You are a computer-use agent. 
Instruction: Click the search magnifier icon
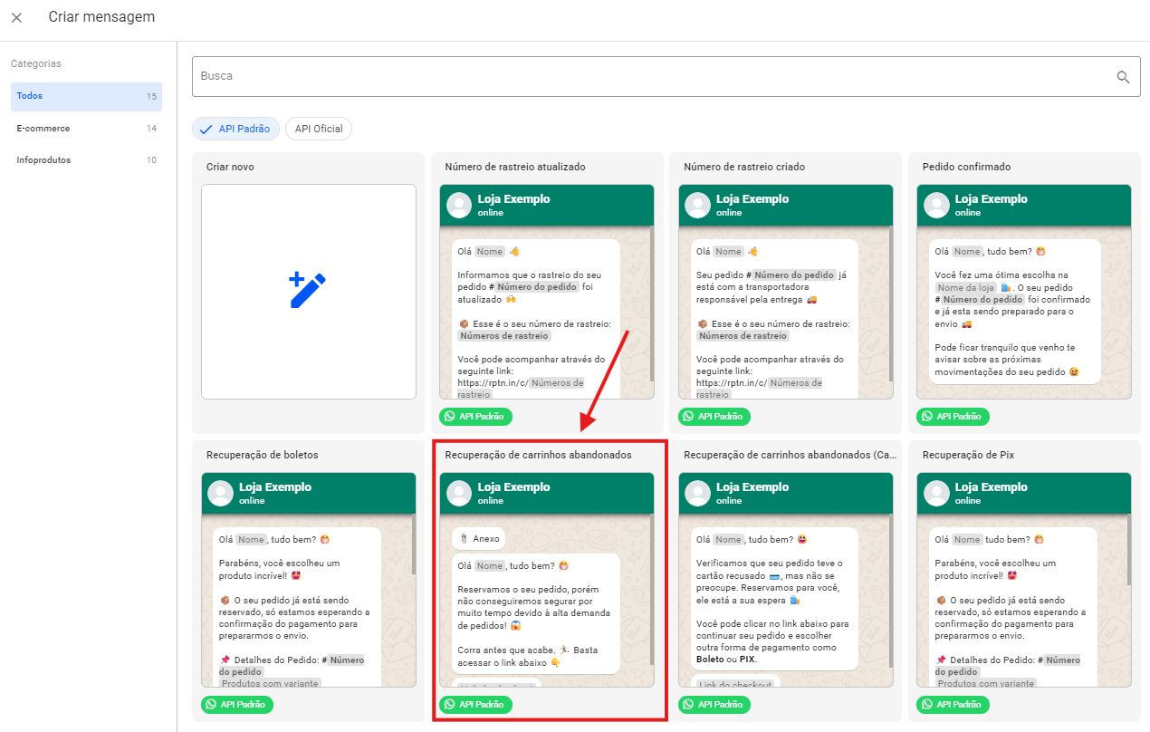(x=1123, y=77)
